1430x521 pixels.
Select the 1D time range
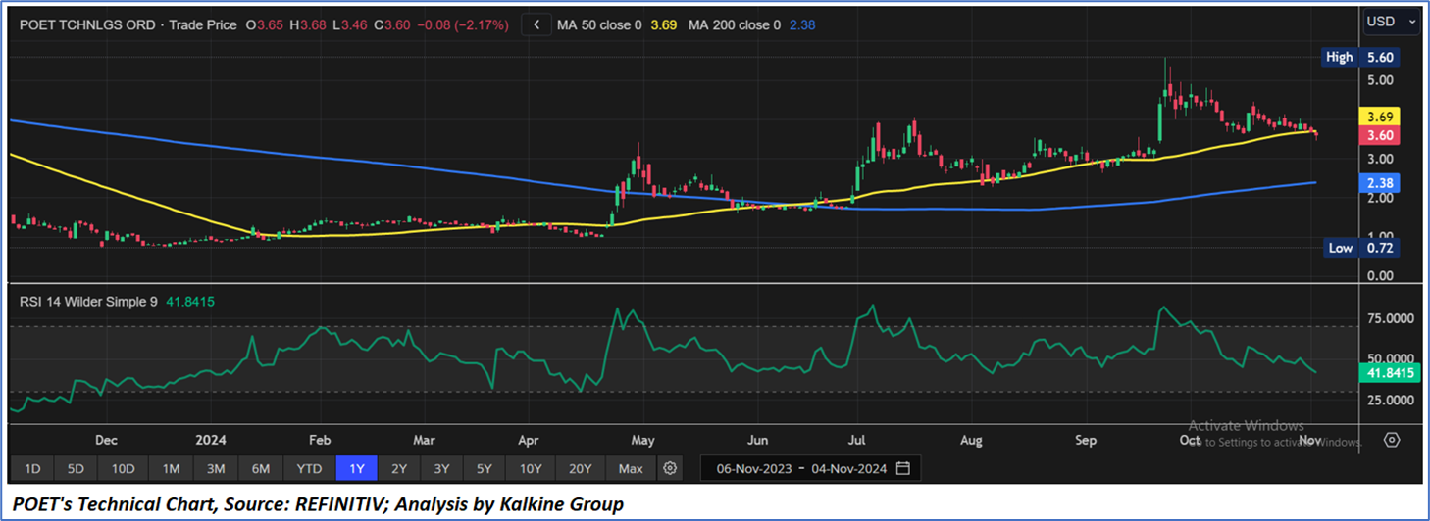(32, 468)
